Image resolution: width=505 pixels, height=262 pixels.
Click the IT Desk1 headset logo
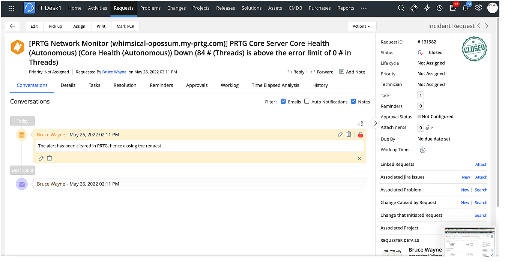[29, 8]
